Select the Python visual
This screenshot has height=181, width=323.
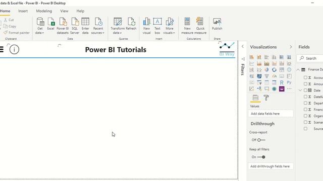point(289,82)
